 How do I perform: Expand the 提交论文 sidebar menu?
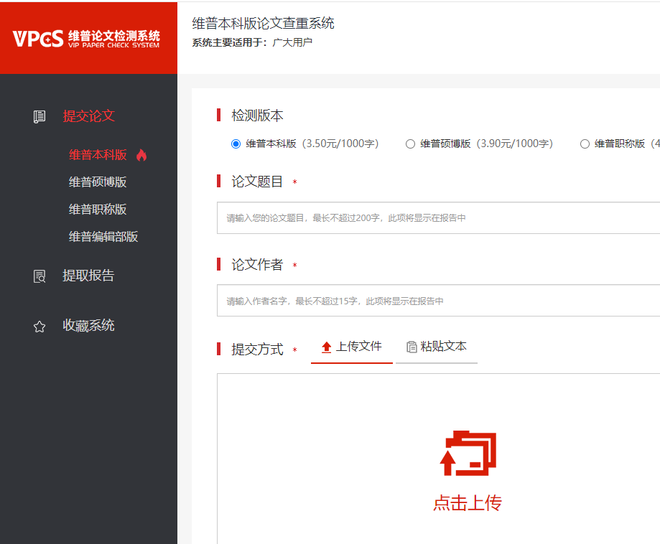pos(88,116)
